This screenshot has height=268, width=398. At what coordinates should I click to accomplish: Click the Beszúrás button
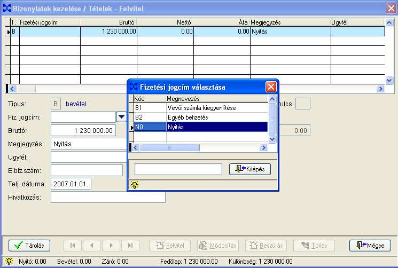(266, 246)
